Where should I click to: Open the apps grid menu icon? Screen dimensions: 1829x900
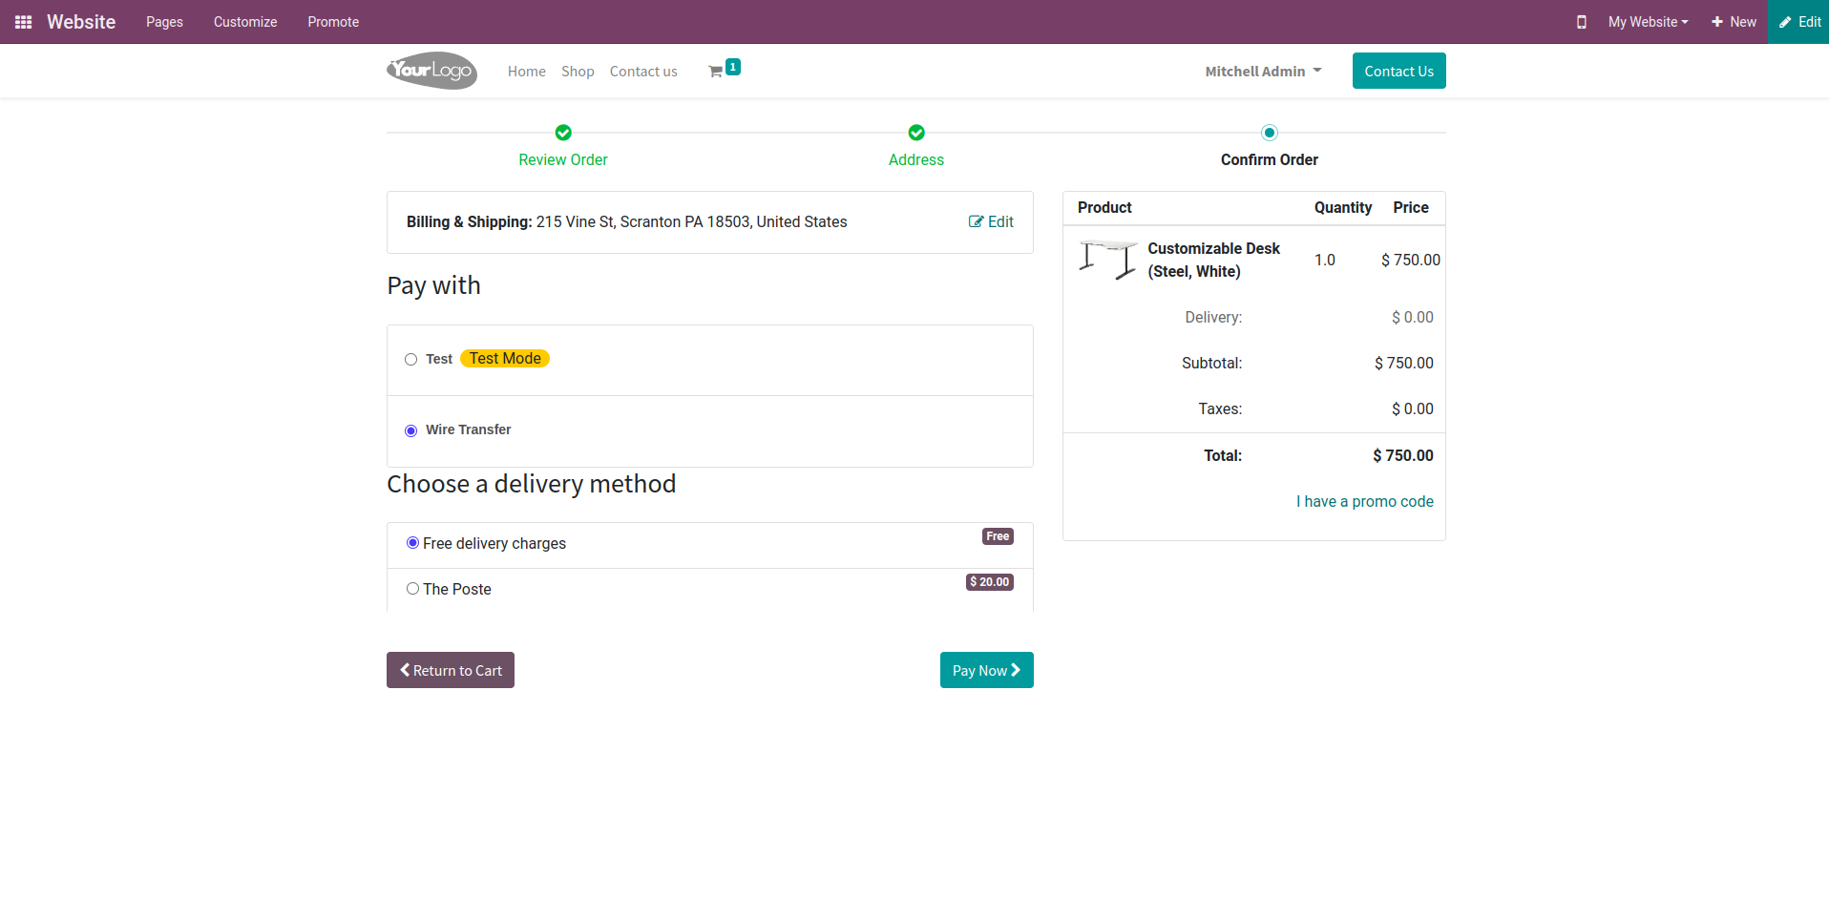click(24, 22)
